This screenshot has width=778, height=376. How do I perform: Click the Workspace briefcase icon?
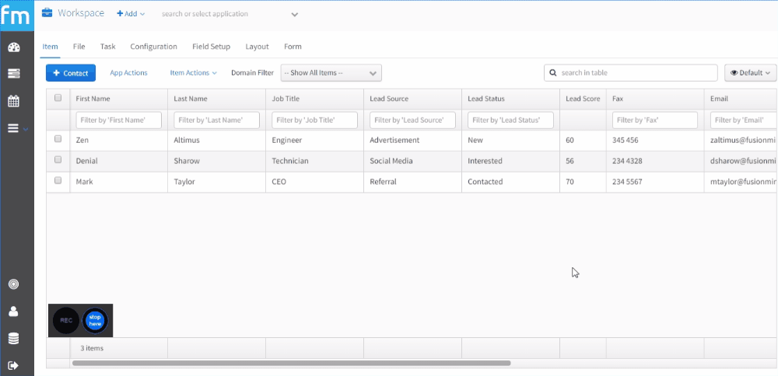pos(47,13)
